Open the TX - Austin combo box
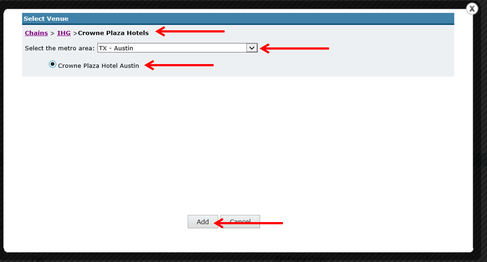 [177, 48]
